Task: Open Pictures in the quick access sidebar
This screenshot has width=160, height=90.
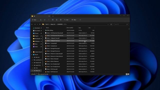Action: click(36, 33)
